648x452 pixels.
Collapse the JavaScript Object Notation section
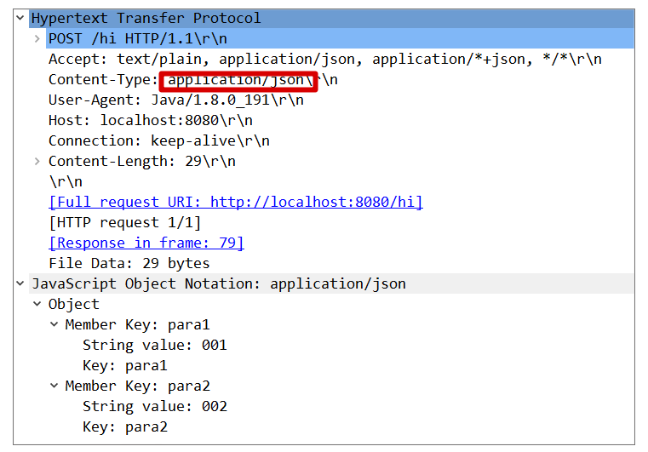[x=20, y=283]
